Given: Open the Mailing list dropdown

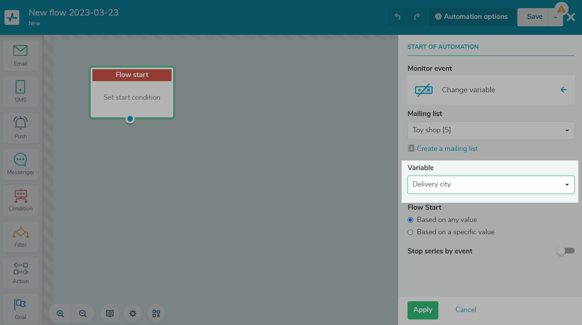Looking at the screenshot, I should [x=491, y=130].
